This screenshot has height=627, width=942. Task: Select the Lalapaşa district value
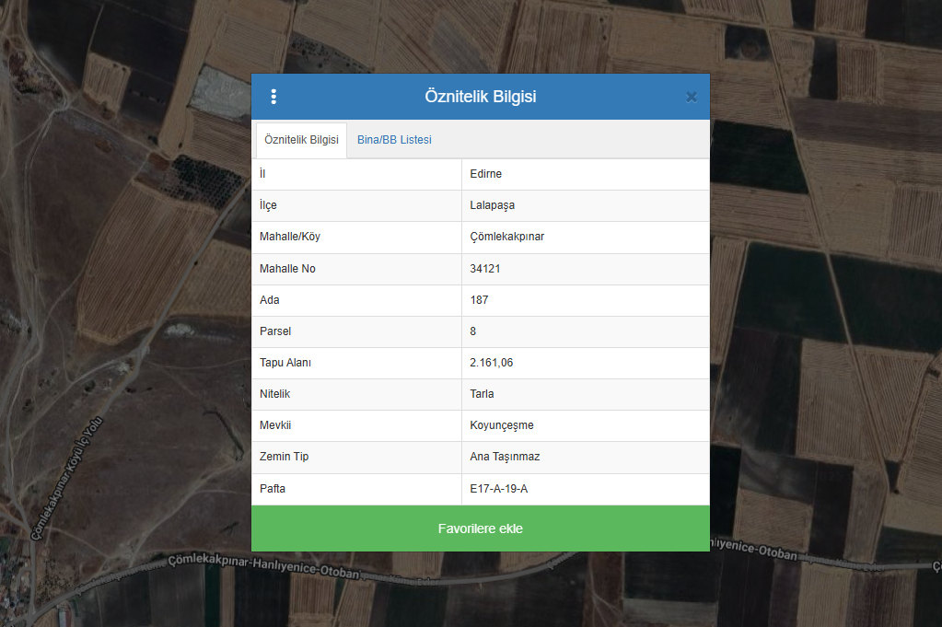coord(492,205)
